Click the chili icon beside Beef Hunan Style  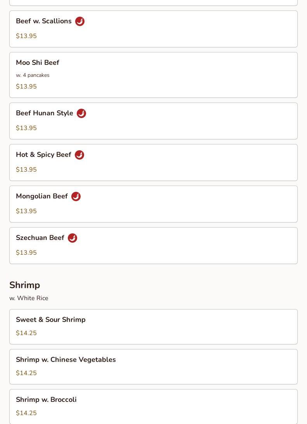coord(81,113)
